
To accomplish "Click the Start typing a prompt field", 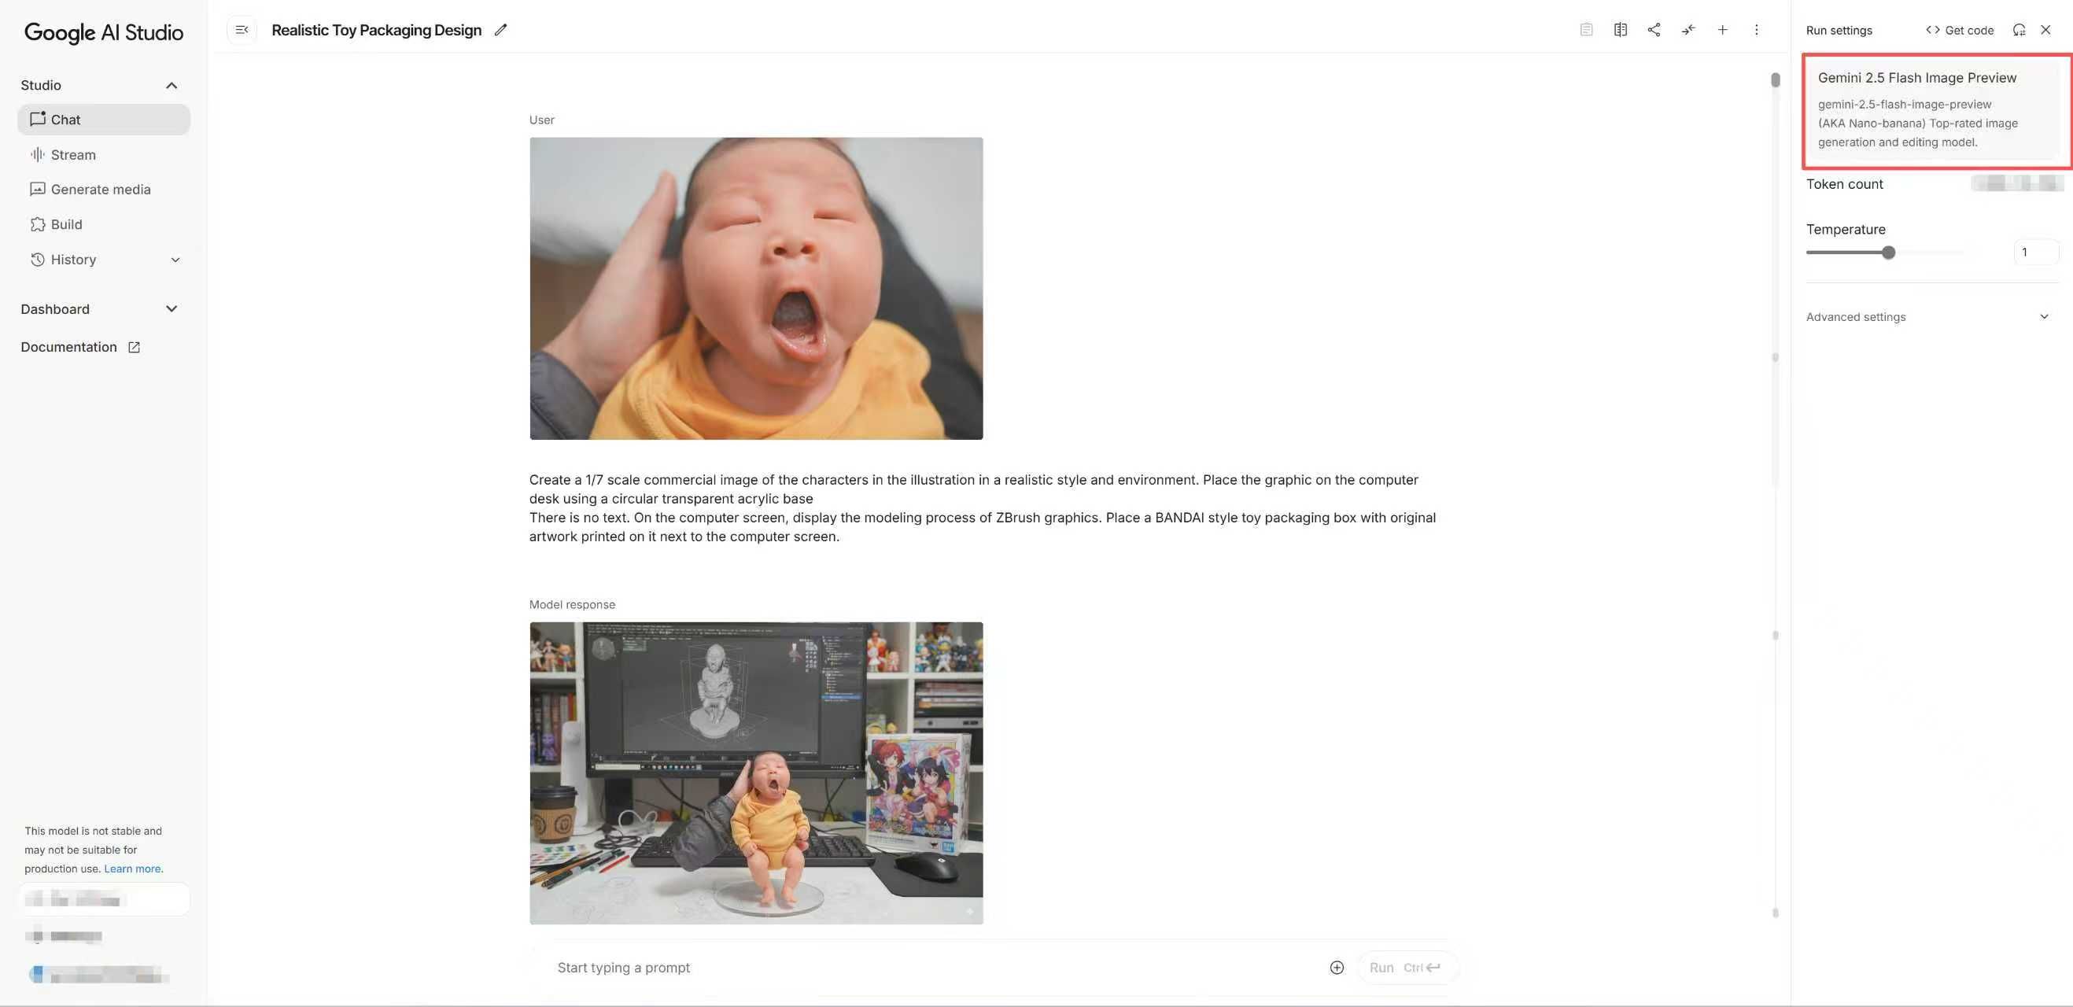I will [934, 968].
